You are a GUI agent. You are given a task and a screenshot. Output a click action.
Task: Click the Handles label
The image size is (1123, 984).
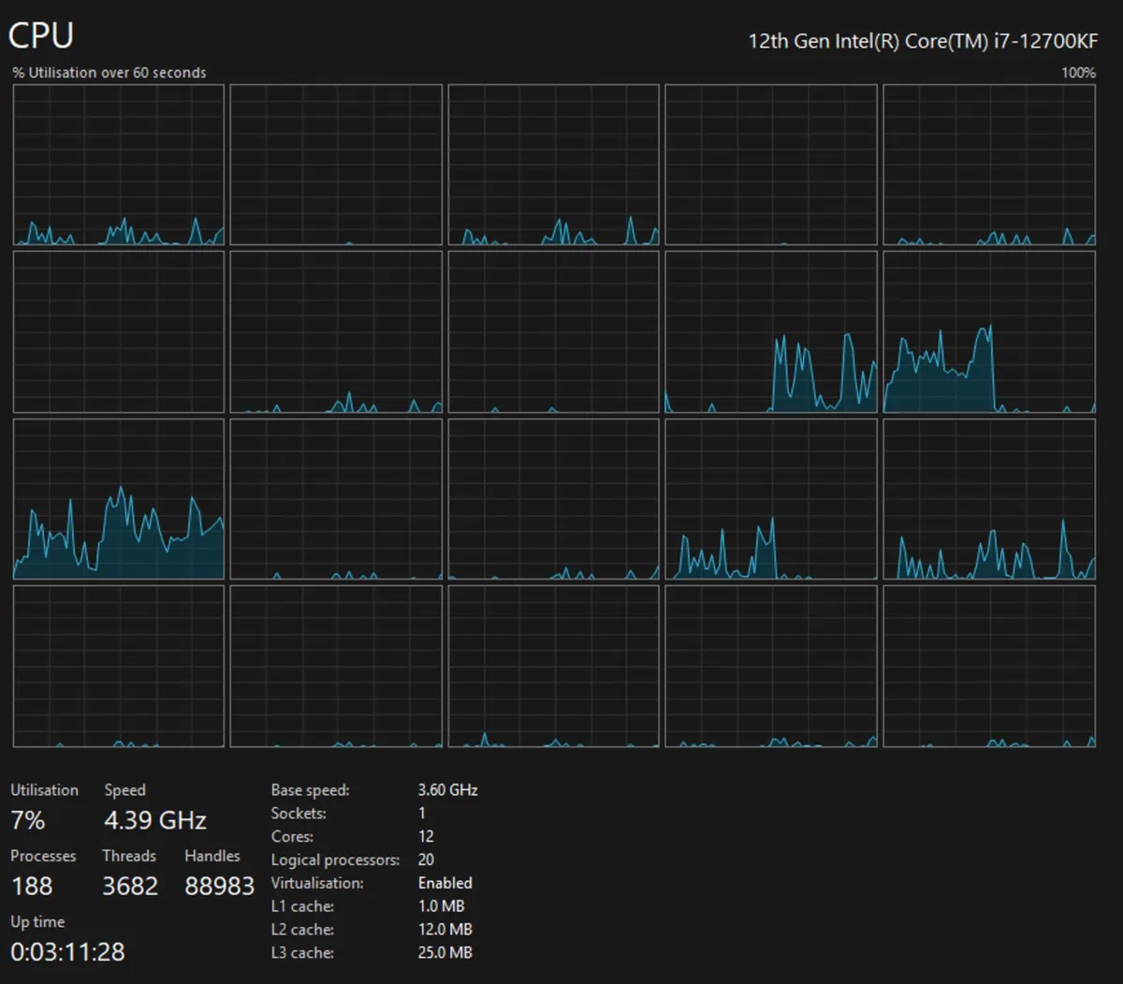212,856
